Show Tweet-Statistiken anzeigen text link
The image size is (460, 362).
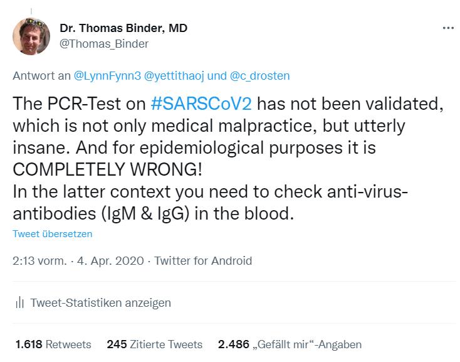(x=100, y=302)
